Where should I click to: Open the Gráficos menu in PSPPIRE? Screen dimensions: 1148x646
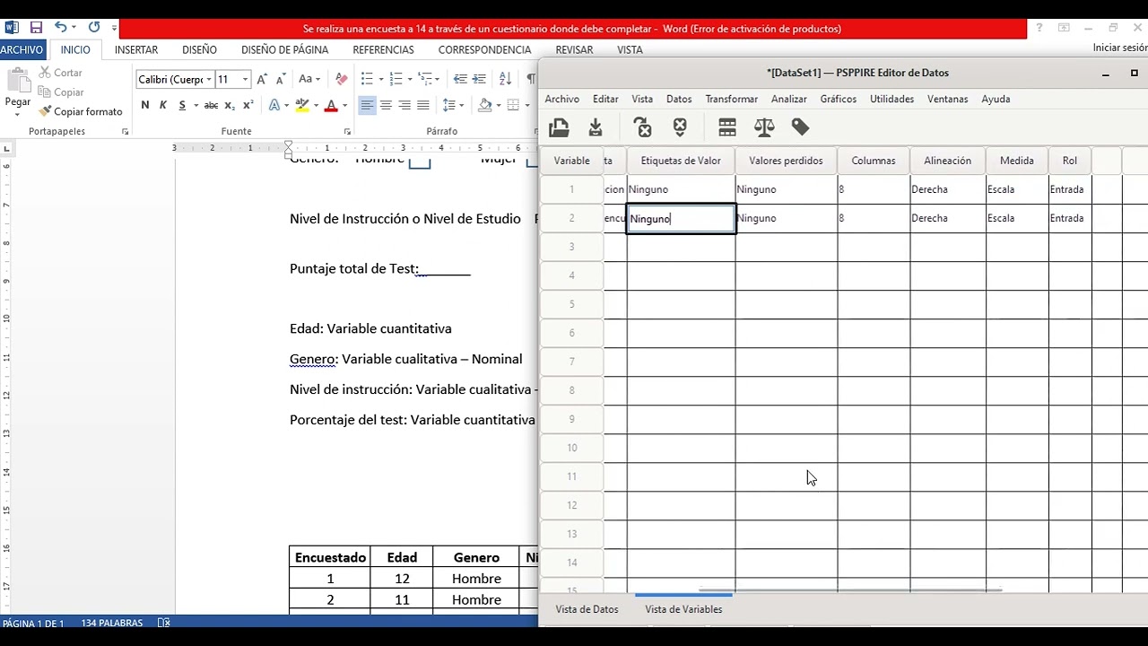point(839,100)
